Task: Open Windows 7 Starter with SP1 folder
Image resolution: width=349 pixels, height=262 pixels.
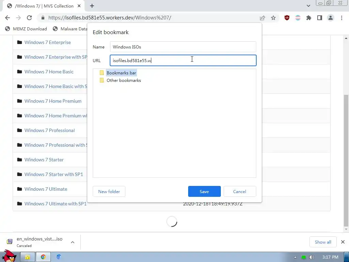Action: tap(54, 174)
